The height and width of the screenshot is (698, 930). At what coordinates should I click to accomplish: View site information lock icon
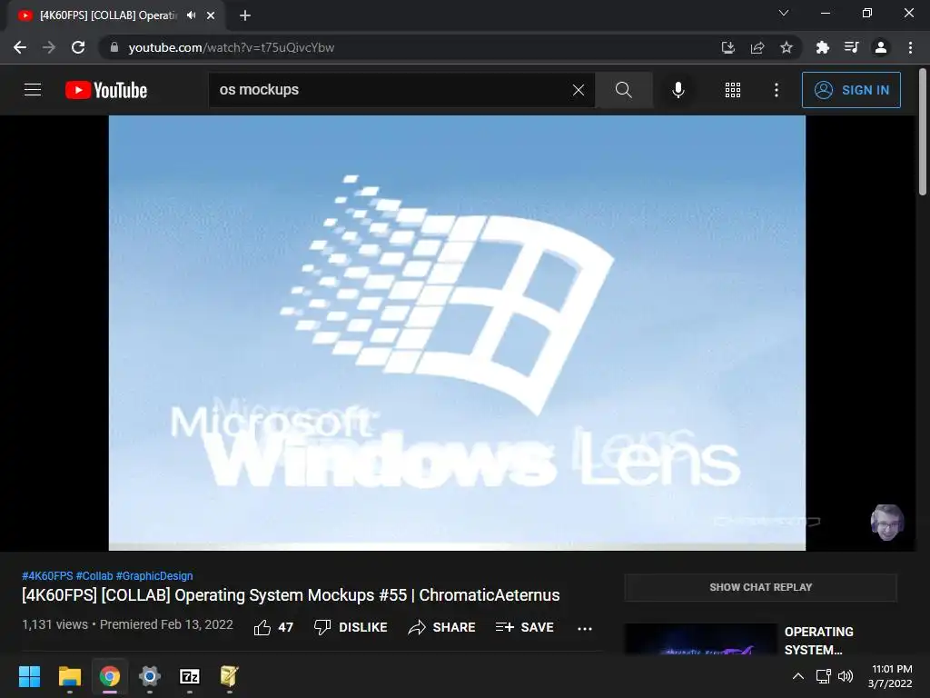point(114,47)
